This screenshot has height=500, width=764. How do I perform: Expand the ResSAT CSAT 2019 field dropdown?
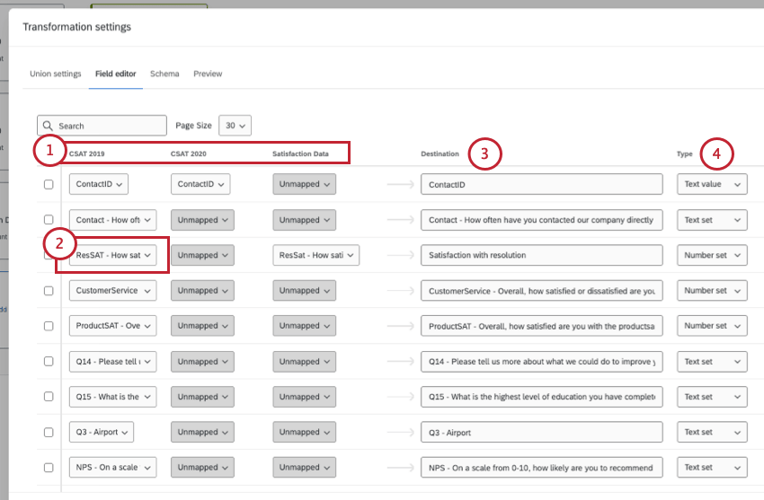click(112, 256)
